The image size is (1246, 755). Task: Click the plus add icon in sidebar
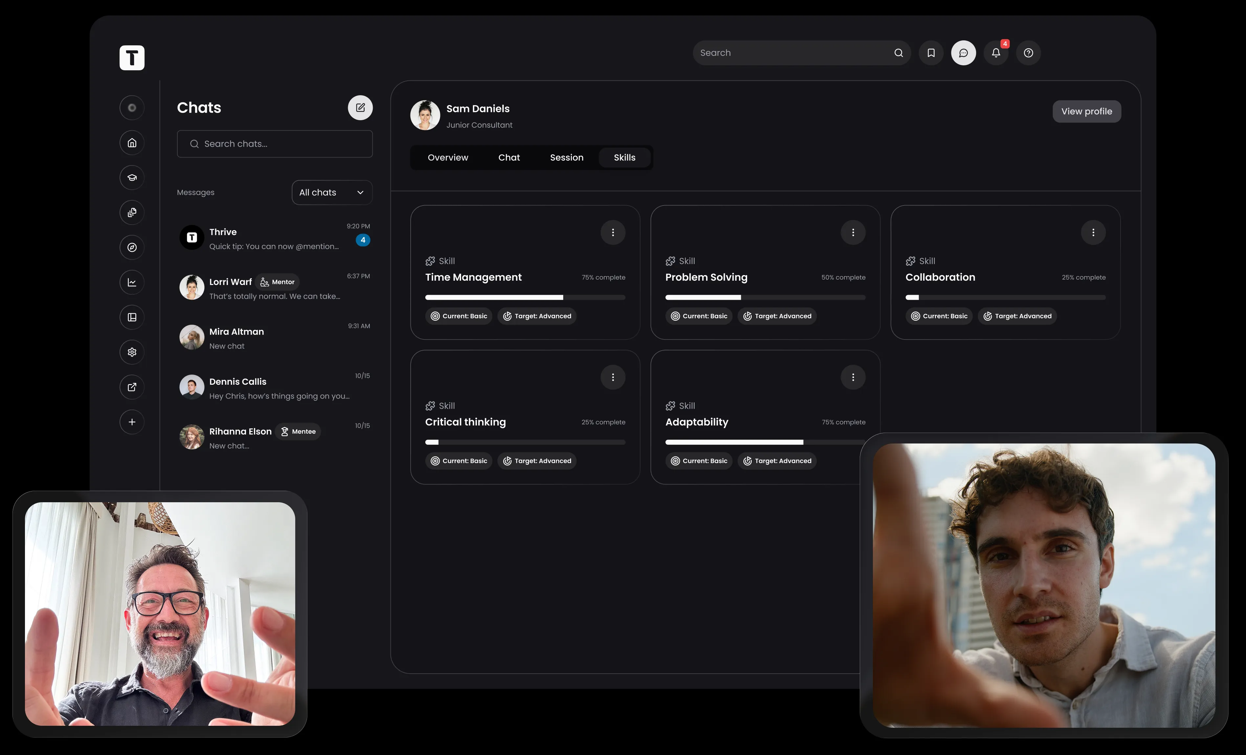(x=132, y=422)
